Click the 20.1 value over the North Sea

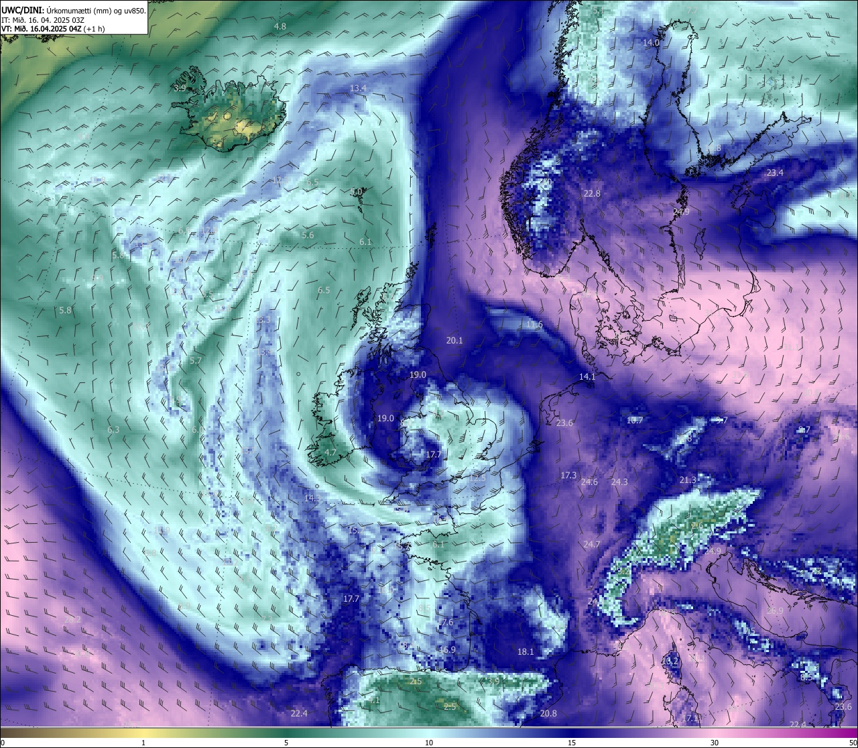[454, 340]
